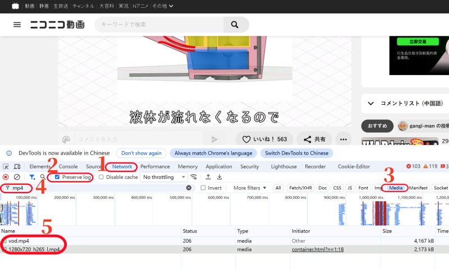This screenshot has height=270, width=449.
Task: Click the 119 warnings counter
Action: click(430, 166)
